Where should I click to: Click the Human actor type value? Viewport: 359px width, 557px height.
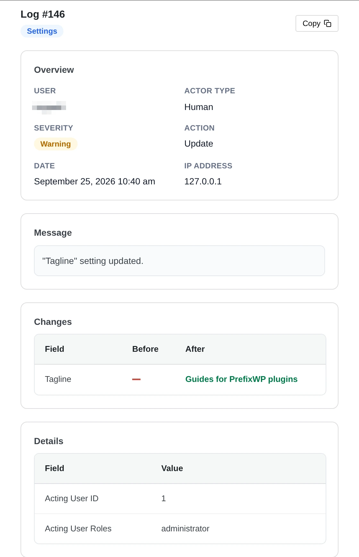pyautogui.click(x=199, y=107)
